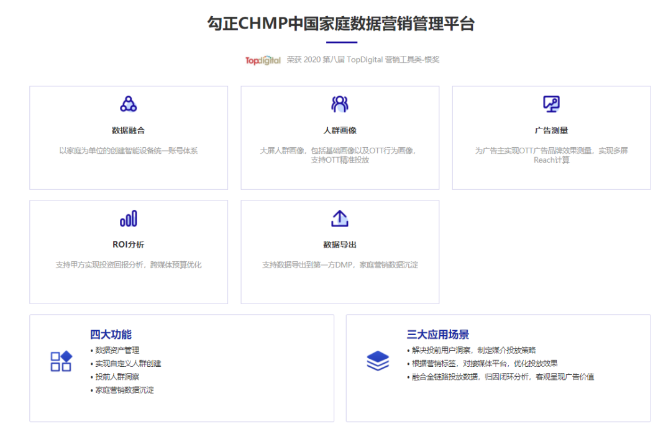Click the TopDigital logo

click(x=263, y=60)
